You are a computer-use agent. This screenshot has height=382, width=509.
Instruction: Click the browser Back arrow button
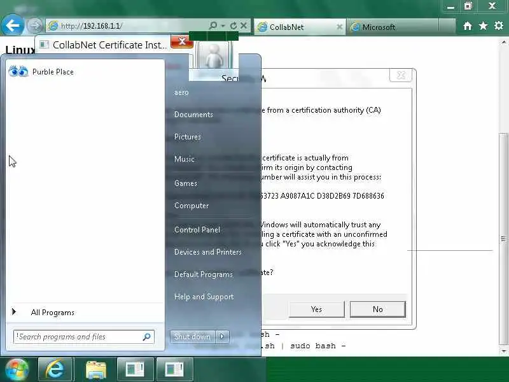[13, 25]
